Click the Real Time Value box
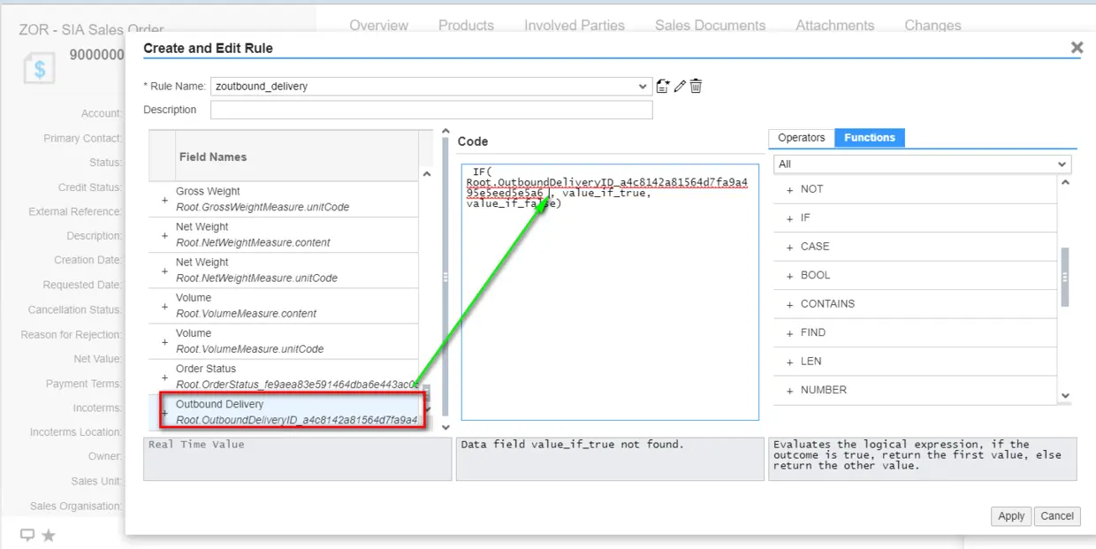Screen dimensions: 1096x549 point(298,459)
